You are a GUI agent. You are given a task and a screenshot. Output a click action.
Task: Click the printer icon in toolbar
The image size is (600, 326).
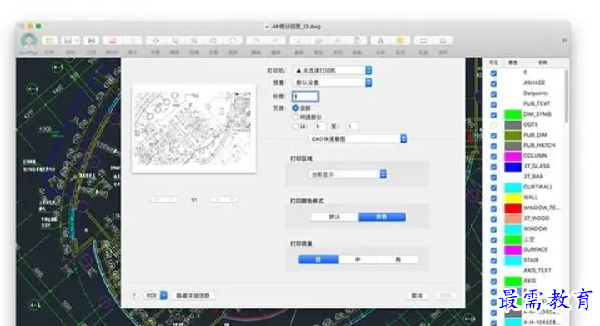point(91,41)
